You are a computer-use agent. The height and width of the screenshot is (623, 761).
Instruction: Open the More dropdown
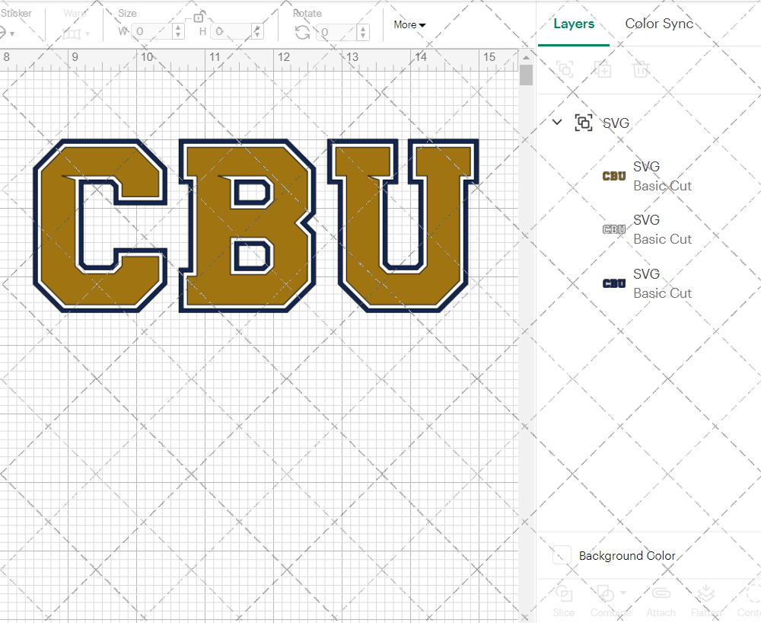409,24
